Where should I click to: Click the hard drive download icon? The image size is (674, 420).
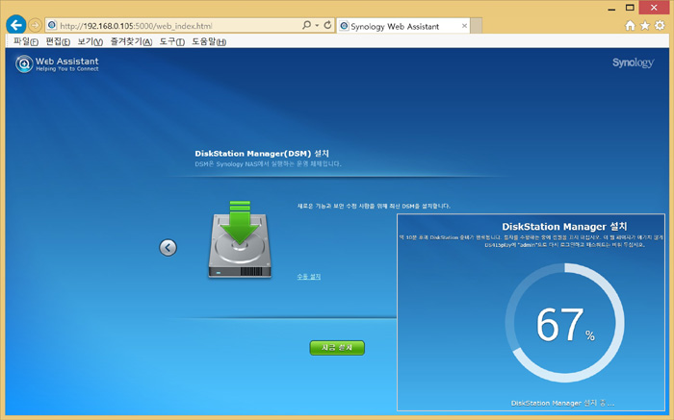(x=240, y=239)
